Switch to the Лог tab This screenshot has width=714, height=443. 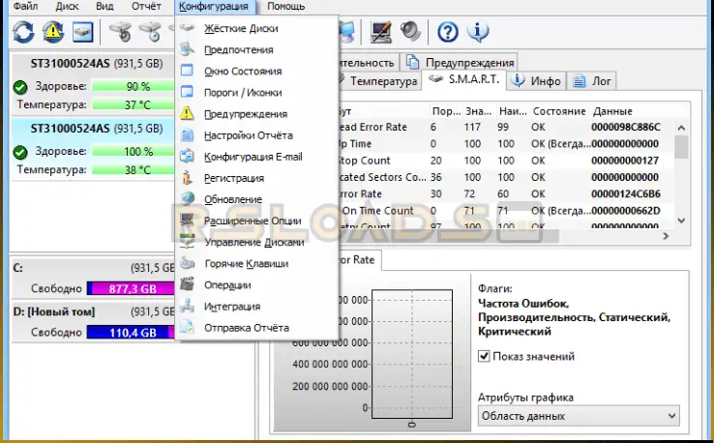tap(592, 81)
